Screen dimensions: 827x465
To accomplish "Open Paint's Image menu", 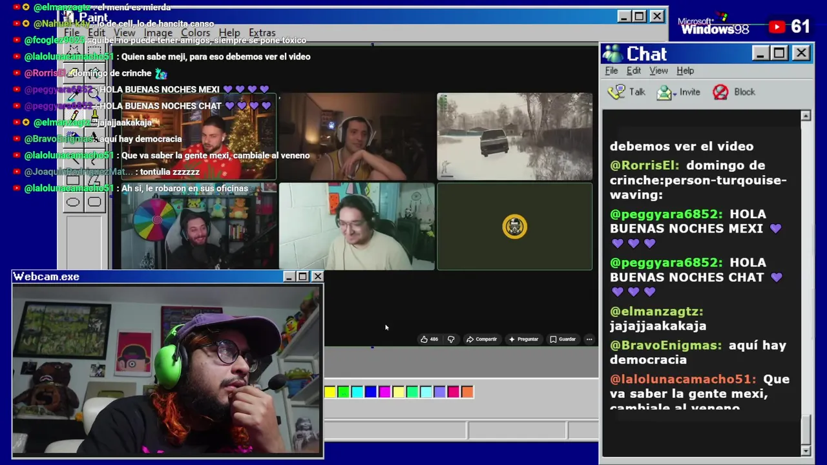I will click(158, 33).
